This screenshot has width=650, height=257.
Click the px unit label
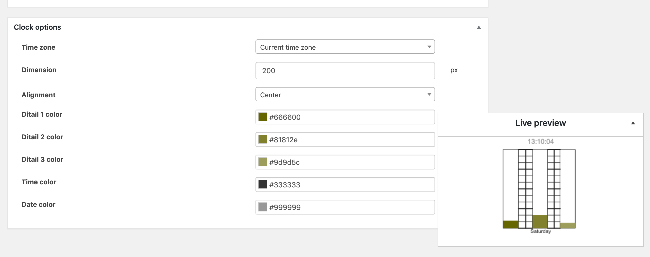pos(454,70)
